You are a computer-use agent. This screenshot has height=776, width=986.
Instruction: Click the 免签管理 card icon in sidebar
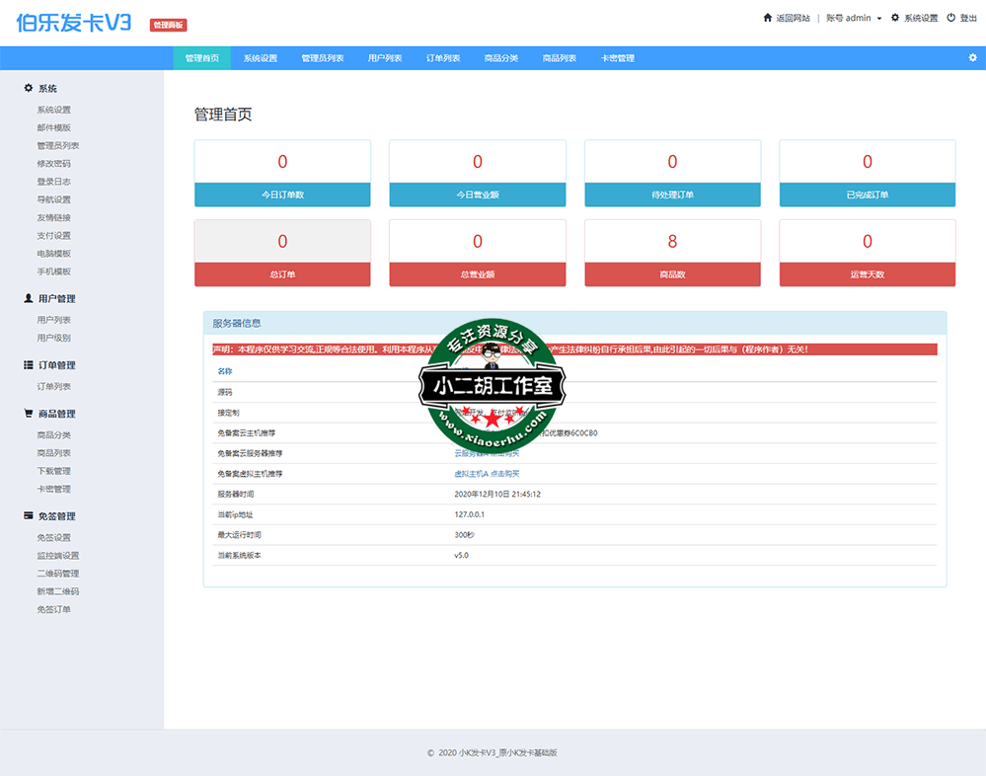tap(29, 515)
